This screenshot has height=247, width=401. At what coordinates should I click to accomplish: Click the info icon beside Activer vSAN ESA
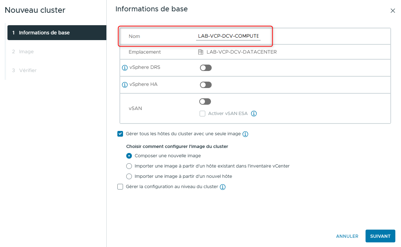pyautogui.click(x=254, y=114)
